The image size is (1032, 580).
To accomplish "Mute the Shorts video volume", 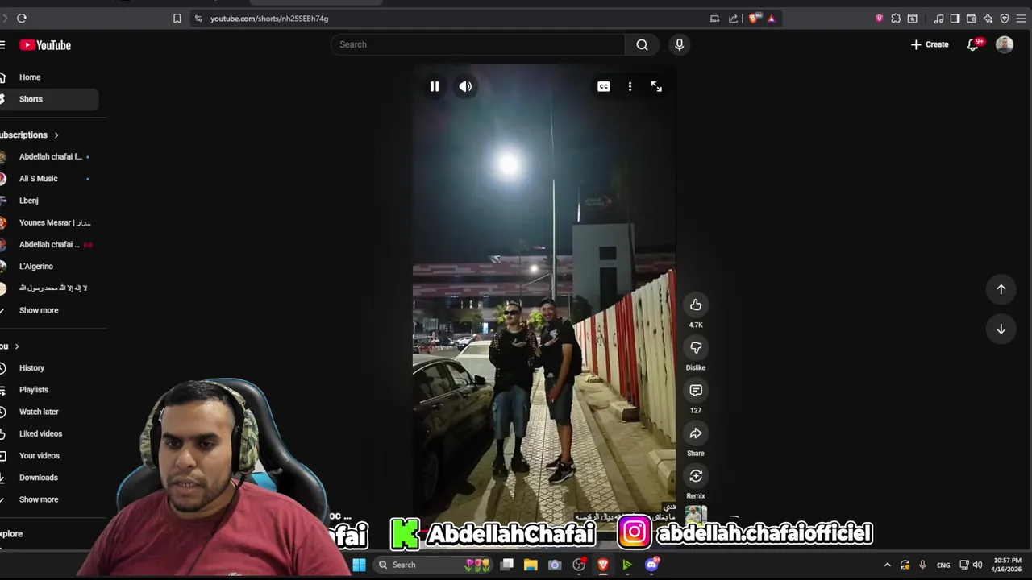I will (465, 86).
